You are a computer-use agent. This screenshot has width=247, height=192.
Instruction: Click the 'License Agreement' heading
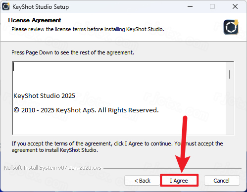click(35, 20)
